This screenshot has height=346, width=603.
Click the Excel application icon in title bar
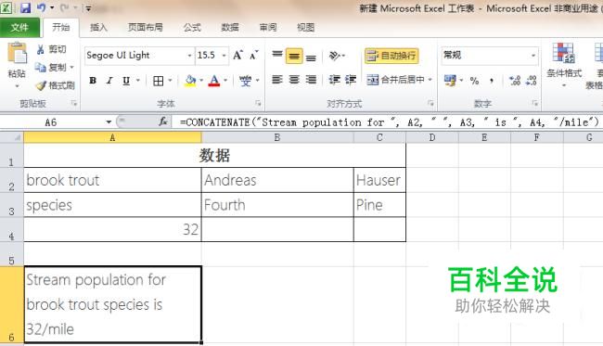click(6, 7)
